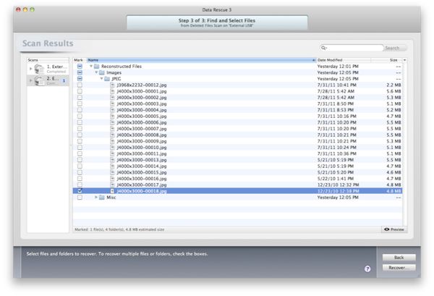Toggle mark checkbox for Images folder

tap(80, 72)
